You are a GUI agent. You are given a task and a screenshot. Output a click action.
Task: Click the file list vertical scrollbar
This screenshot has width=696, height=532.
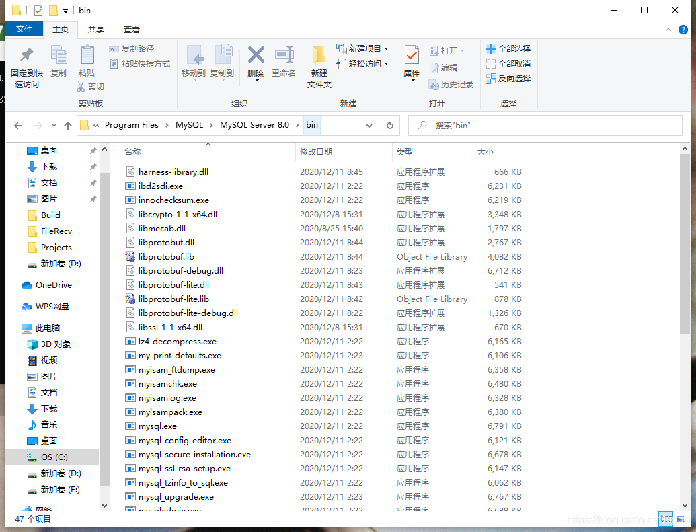[x=685, y=244]
